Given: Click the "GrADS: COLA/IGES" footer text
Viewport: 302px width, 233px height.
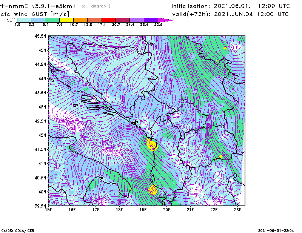Looking at the screenshot, I should (18, 230).
